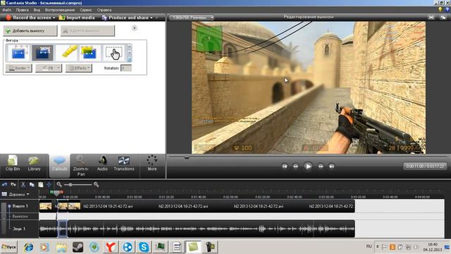Split clip at playhead
This screenshot has height=254, width=451.
tap(49, 184)
